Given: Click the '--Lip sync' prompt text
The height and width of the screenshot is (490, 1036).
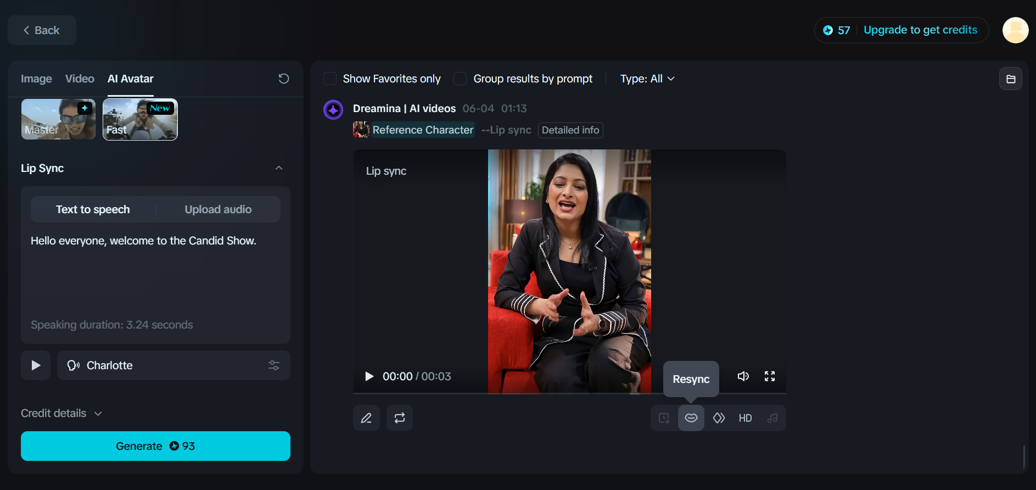Looking at the screenshot, I should 506,130.
